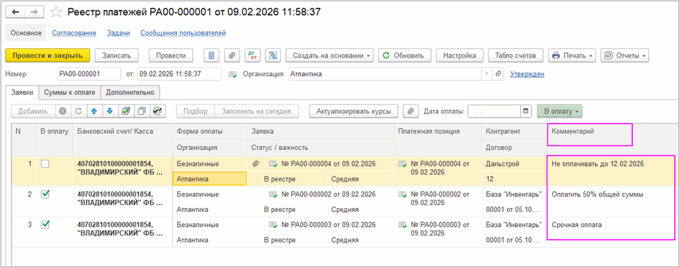Image resolution: width=679 pixels, height=267 pixels.
Task: Uncheck В оплату checkbox in row 3
Action: [x=45, y=224]
